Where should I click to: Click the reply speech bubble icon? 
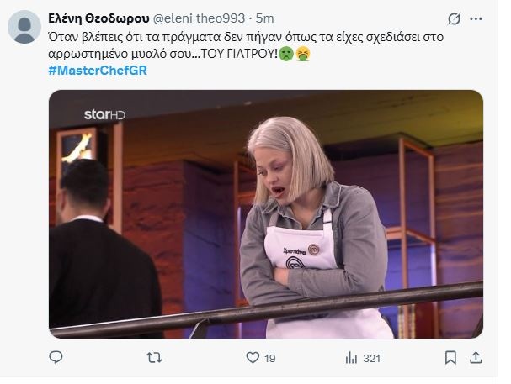56,358
